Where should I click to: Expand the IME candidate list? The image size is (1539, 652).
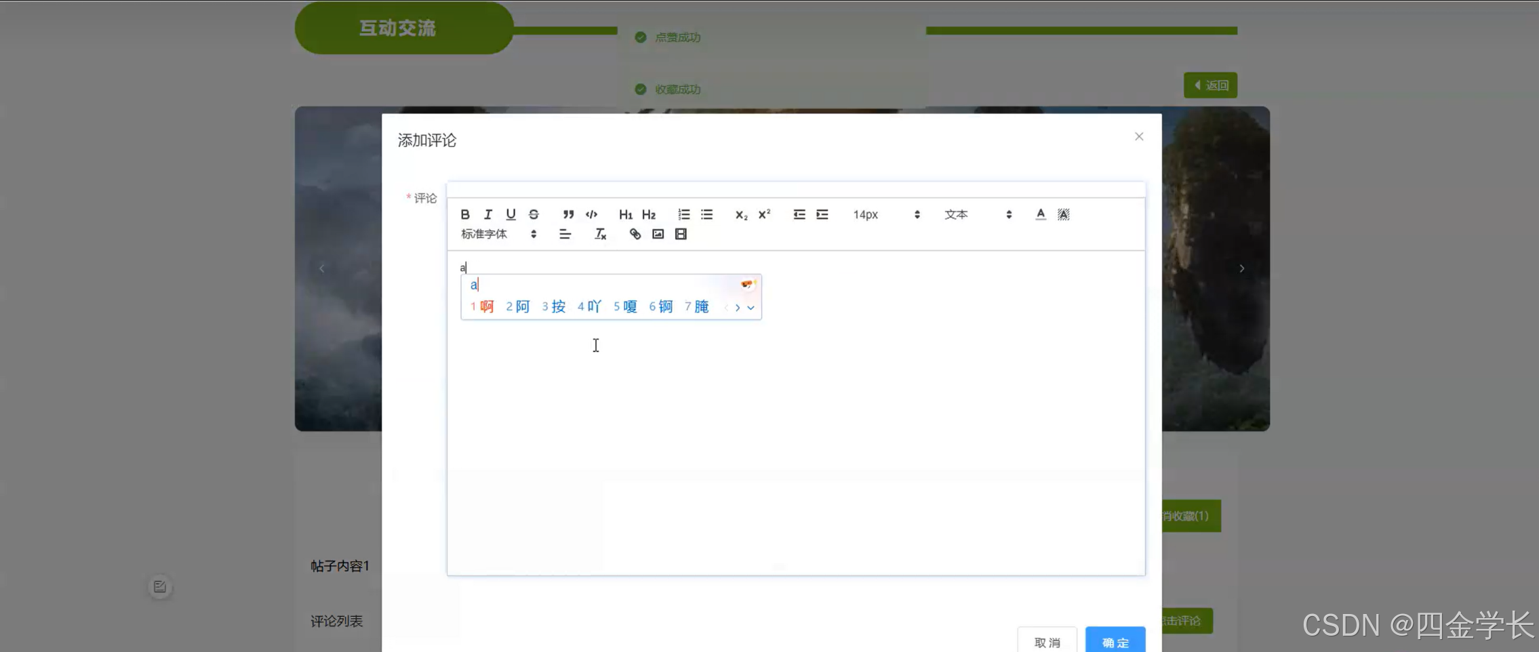751,308
